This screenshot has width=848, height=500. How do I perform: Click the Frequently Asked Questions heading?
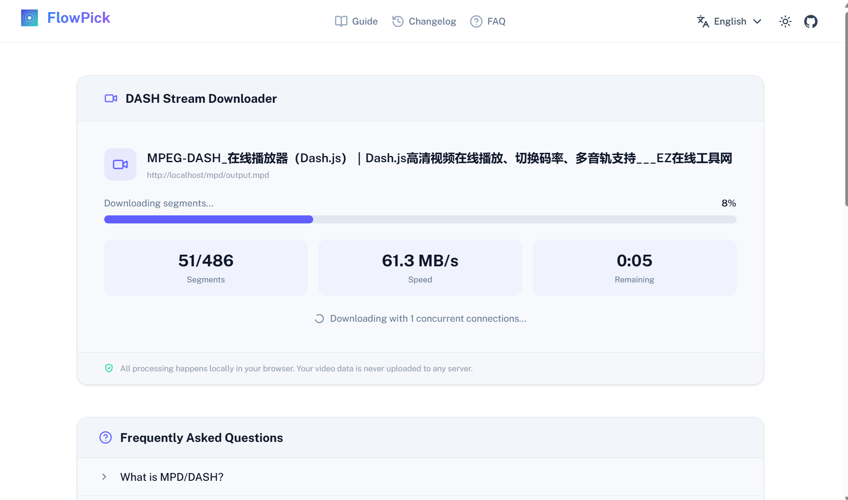click(x=202, y=438)
